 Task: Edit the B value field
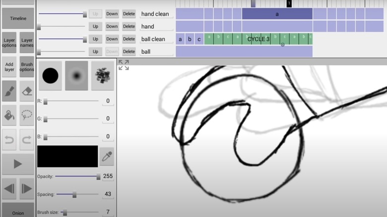tap(108, 137)
